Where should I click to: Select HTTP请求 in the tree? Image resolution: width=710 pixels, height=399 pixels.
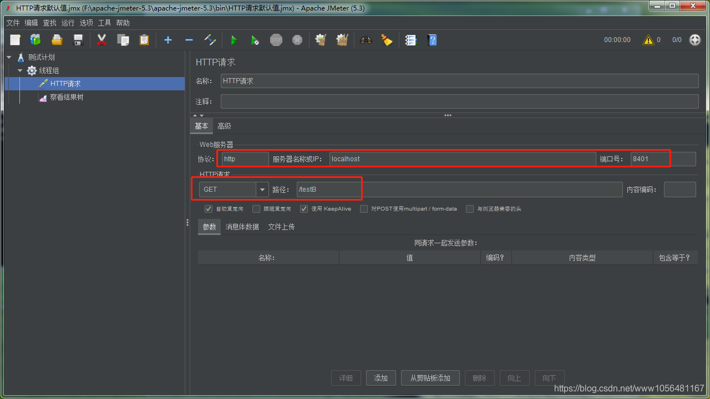(65, 84)
